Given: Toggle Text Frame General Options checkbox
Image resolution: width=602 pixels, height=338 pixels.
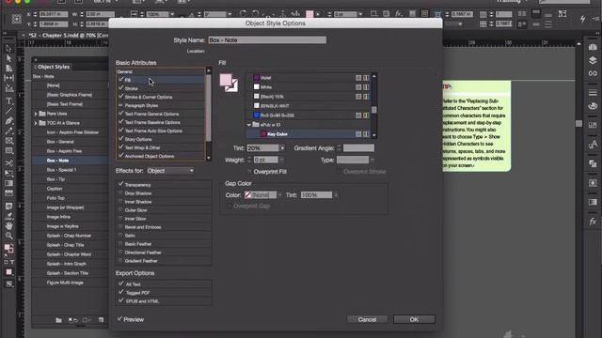Looking at the screenshot, I should [x=121, y=114].
